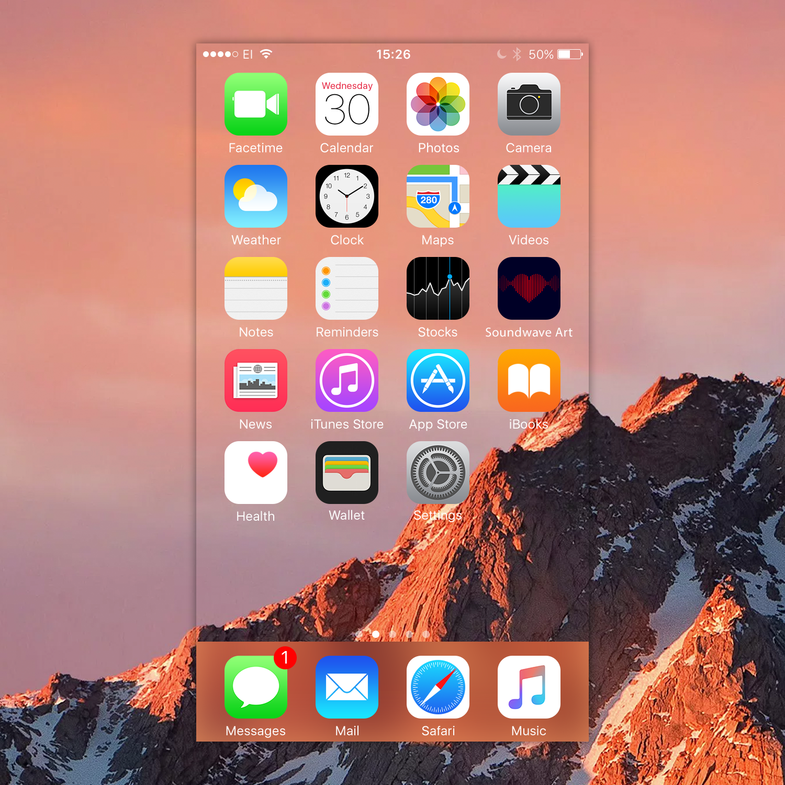This screenshot has width=785, height=785.
Task: Launch Safari from the dock
Action: 438,687
